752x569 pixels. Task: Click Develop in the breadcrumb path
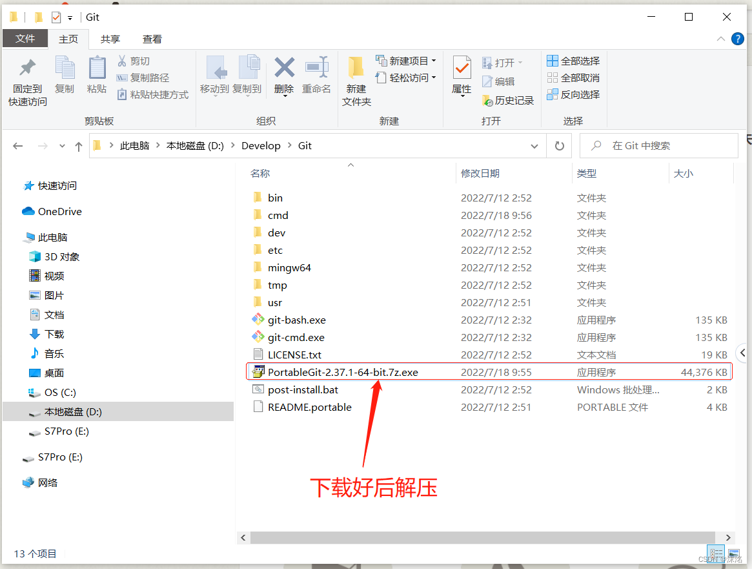point(261,146)
